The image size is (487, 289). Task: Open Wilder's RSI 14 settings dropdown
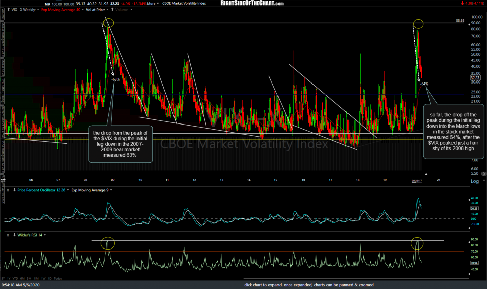[45, 235]
